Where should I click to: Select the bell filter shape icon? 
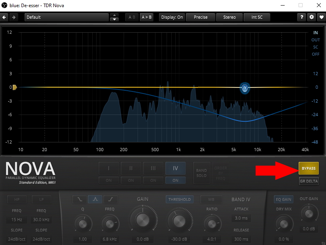coord(95,199)
